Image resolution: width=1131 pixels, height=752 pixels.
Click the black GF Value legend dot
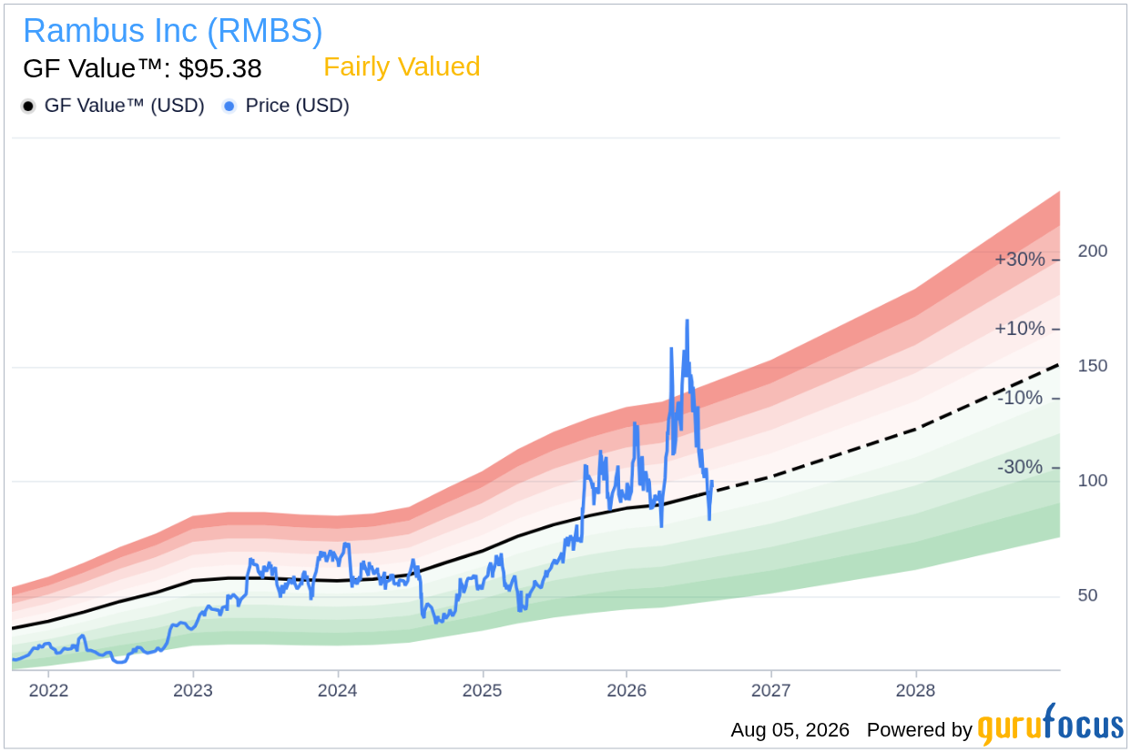pos(28,107)
